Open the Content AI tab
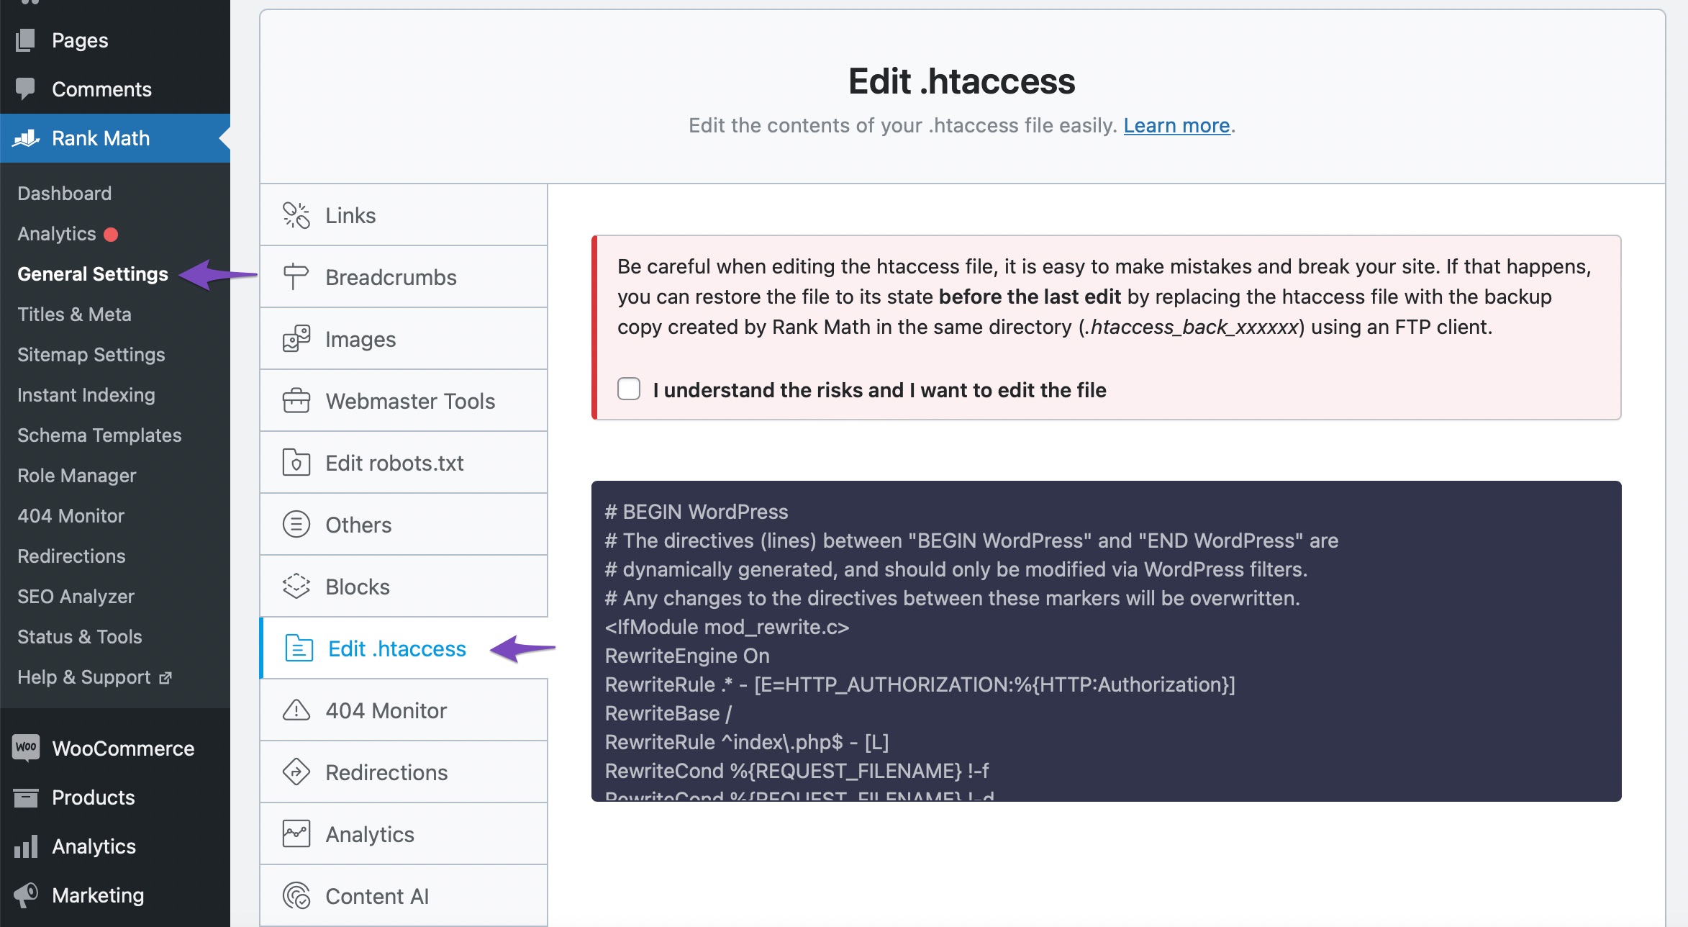Image resolution: width=1688 pixels, height=927 pixels. (x=404, y=896)
